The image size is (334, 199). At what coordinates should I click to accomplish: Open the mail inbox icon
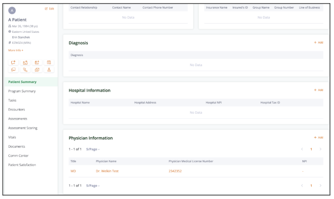point(37,69)
